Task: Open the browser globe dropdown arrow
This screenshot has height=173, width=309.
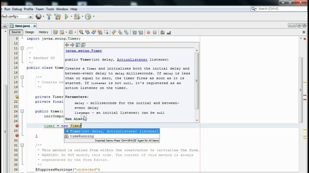Action: [x=43, y=17]
